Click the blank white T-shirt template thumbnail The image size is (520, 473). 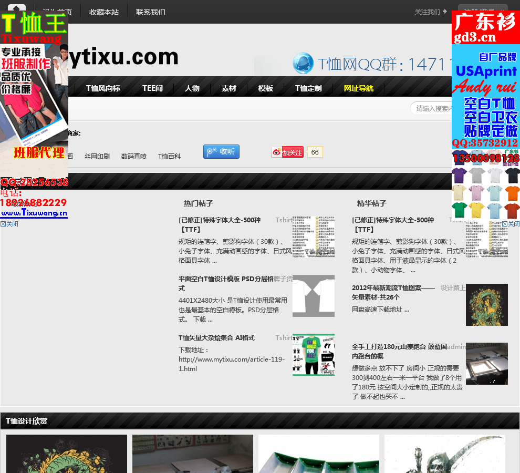314,296
